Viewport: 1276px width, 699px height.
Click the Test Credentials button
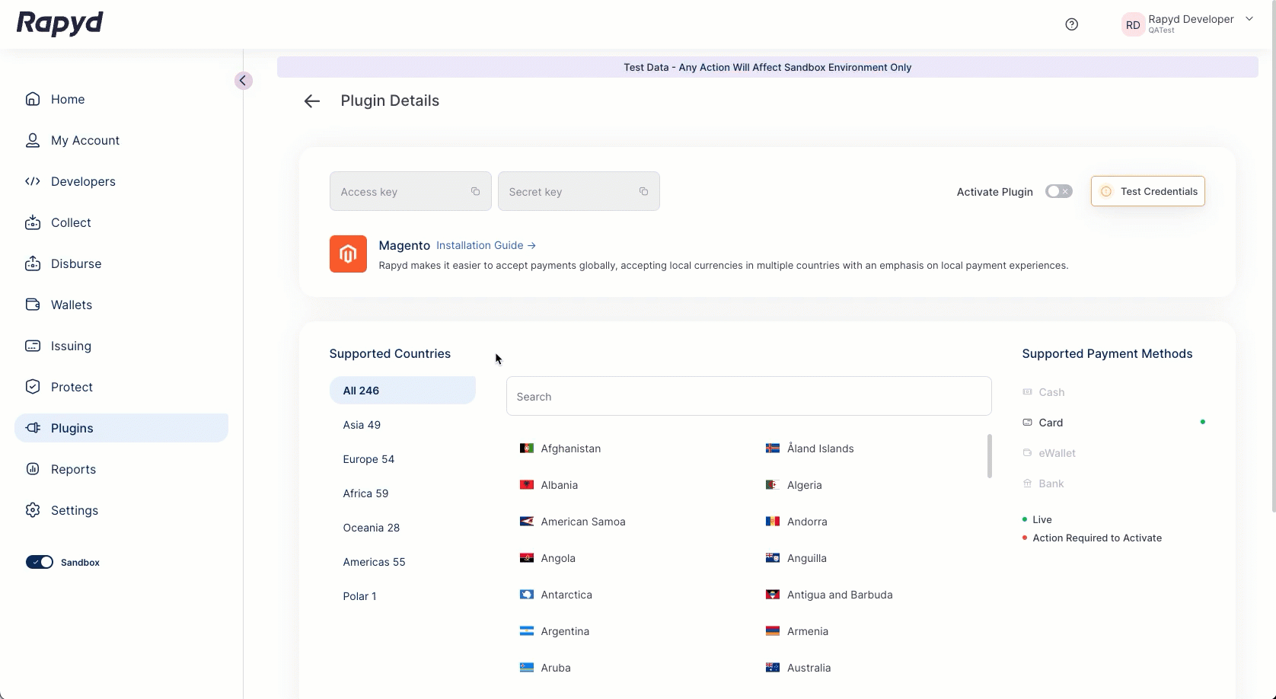coord(1147,192)
